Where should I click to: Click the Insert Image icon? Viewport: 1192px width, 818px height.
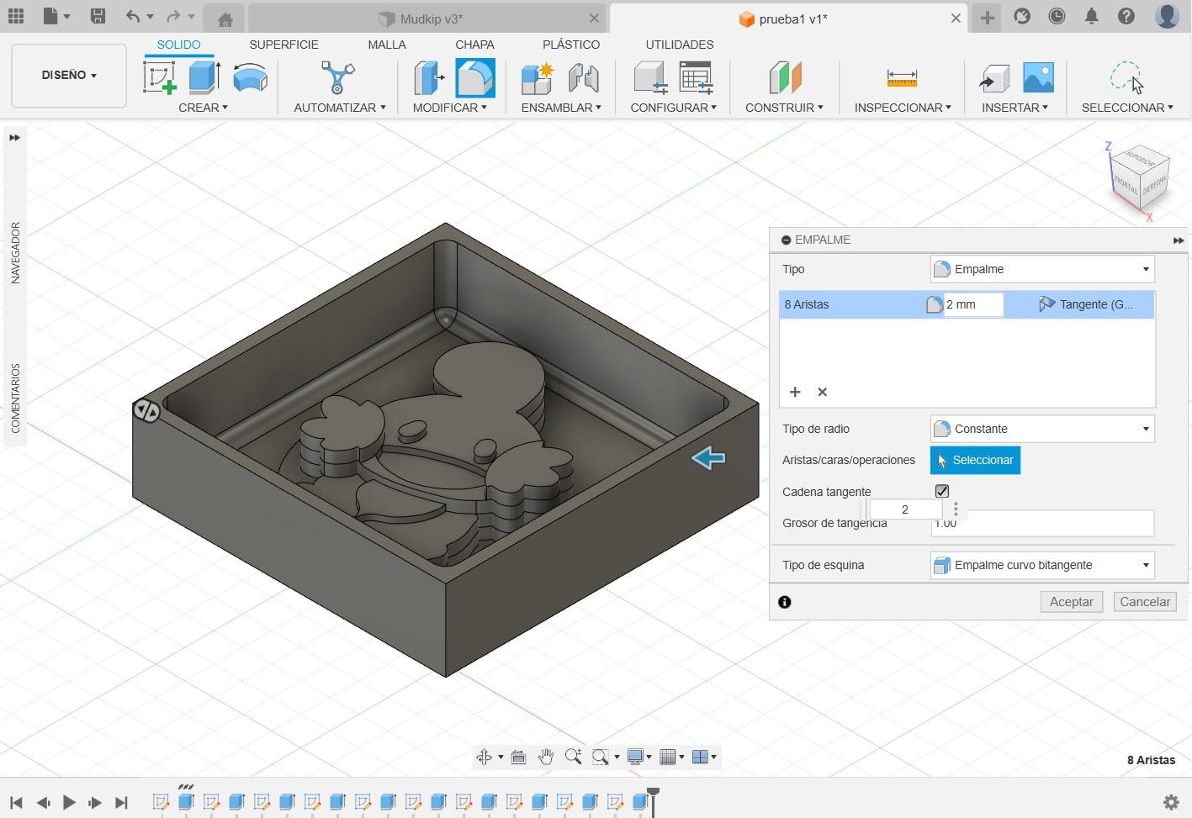point(1038,77)
